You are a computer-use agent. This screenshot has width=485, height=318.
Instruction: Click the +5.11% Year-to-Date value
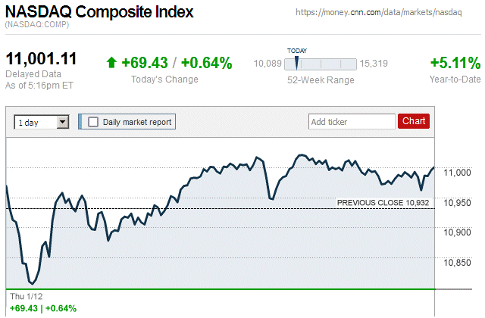tap(455, 63)
